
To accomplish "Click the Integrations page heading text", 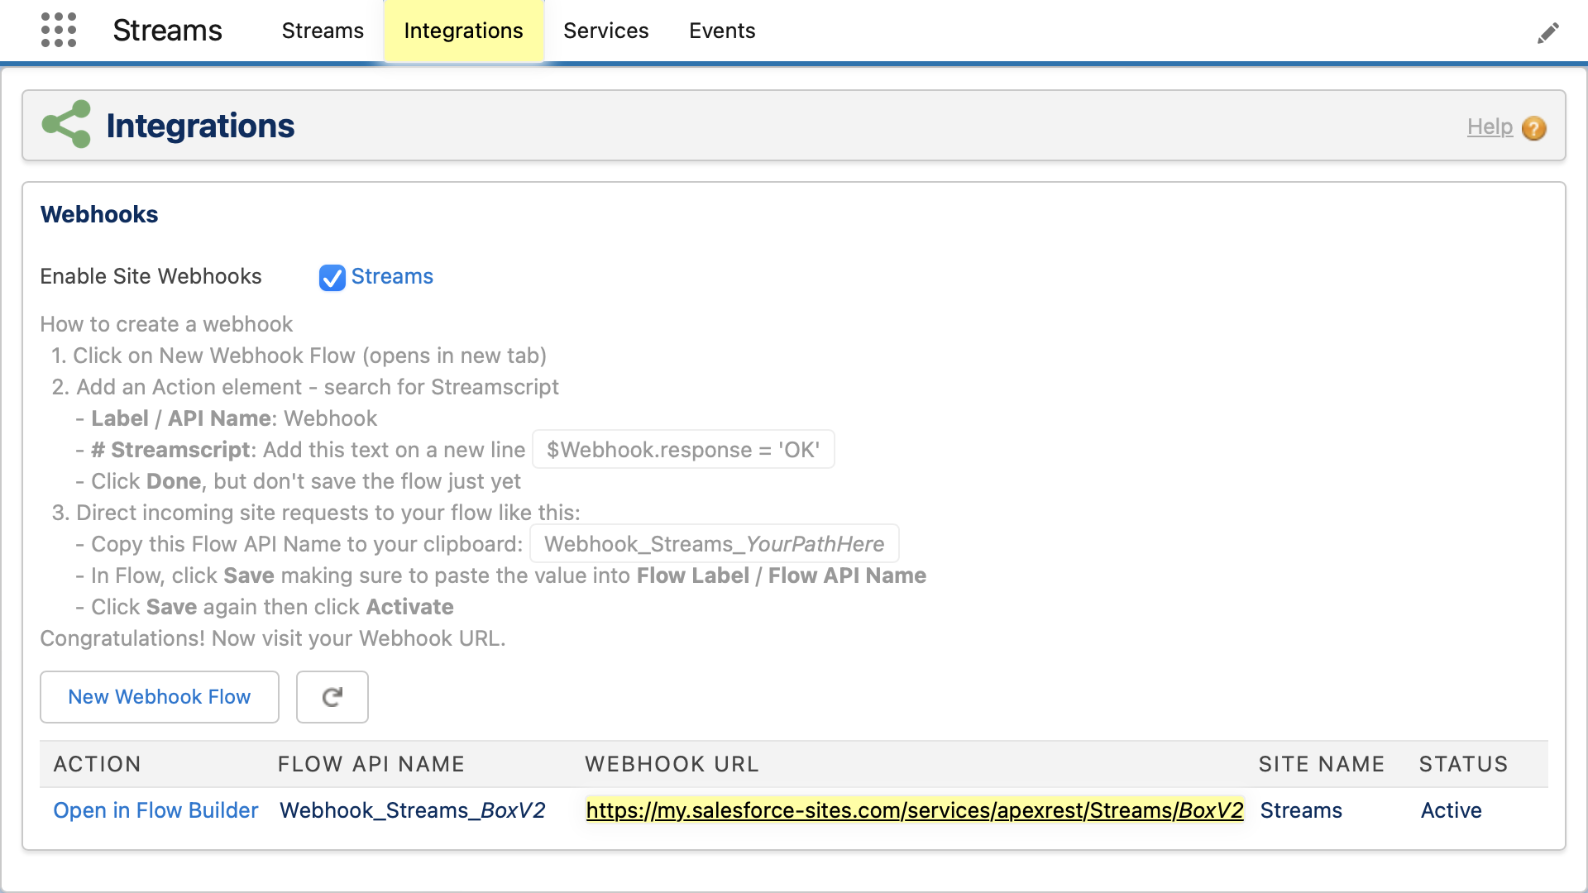I will click(200, 126).
